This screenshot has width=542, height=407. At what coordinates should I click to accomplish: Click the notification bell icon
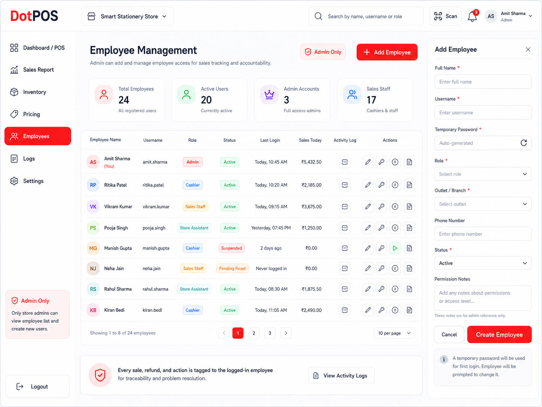pos(472,16)
